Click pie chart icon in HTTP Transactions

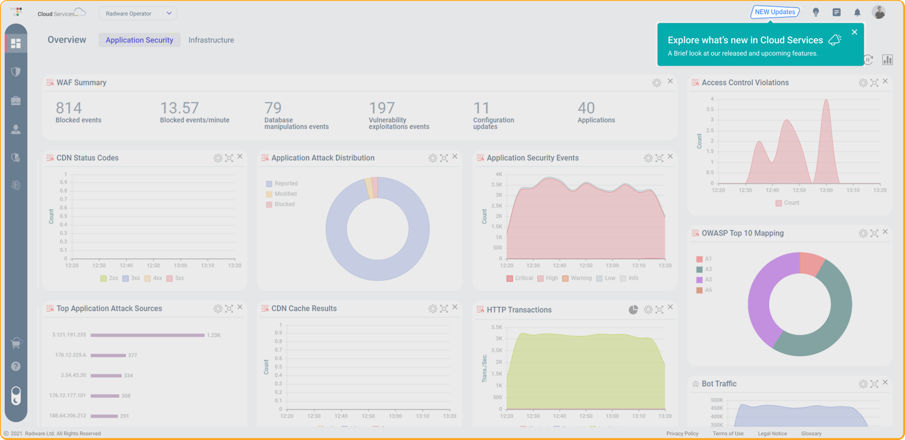click(633, 309)
